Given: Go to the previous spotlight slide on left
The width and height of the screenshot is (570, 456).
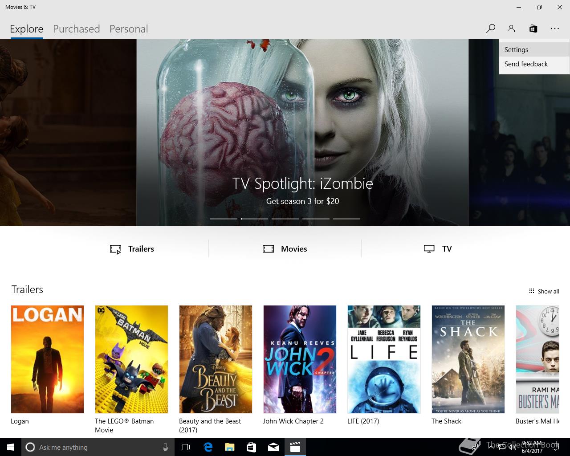Looking at the screenshot, I should click(x=68, y=133).
